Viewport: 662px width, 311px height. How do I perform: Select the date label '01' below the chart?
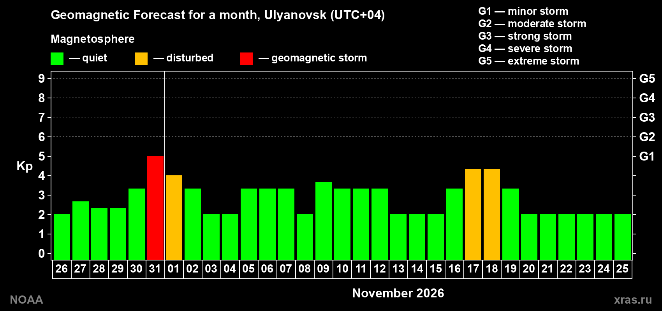pos(174,269)
